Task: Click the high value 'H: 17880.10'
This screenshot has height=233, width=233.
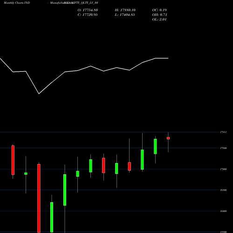Action: (x=125, y=10)
